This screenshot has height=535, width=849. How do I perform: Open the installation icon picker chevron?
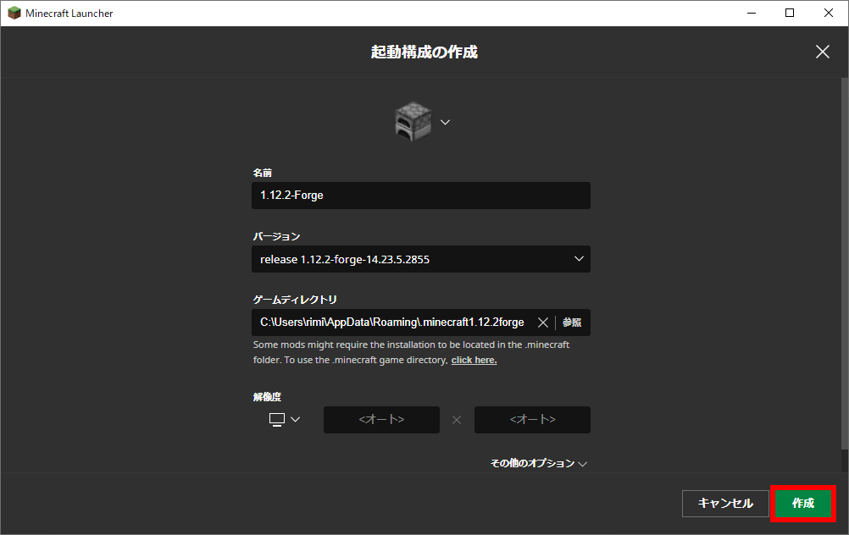(445, 121)
